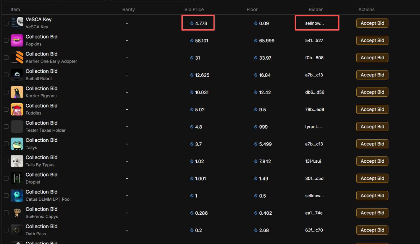This screenshot has width=420, height=244.
Task: Open the Suiball Robot thumbnail
Action: pos(17,75)
